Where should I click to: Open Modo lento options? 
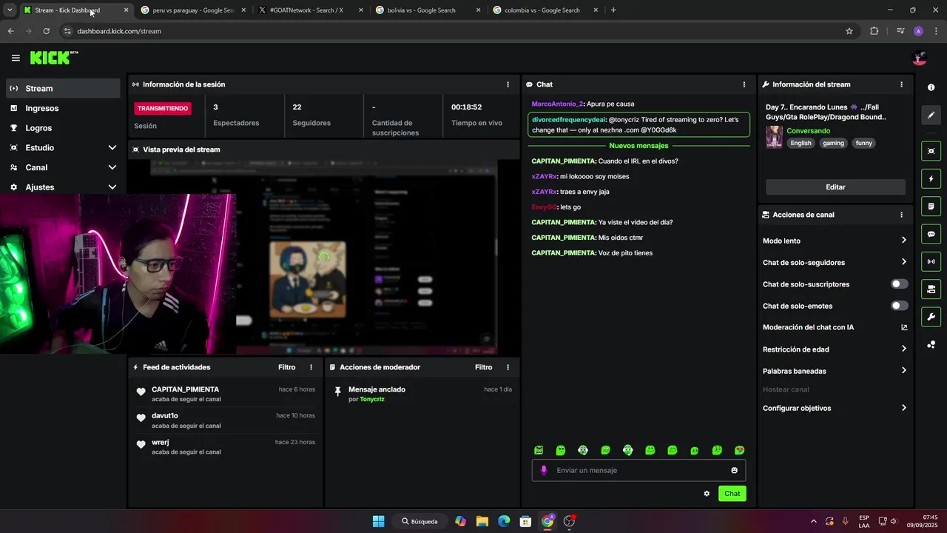point(835,241)
